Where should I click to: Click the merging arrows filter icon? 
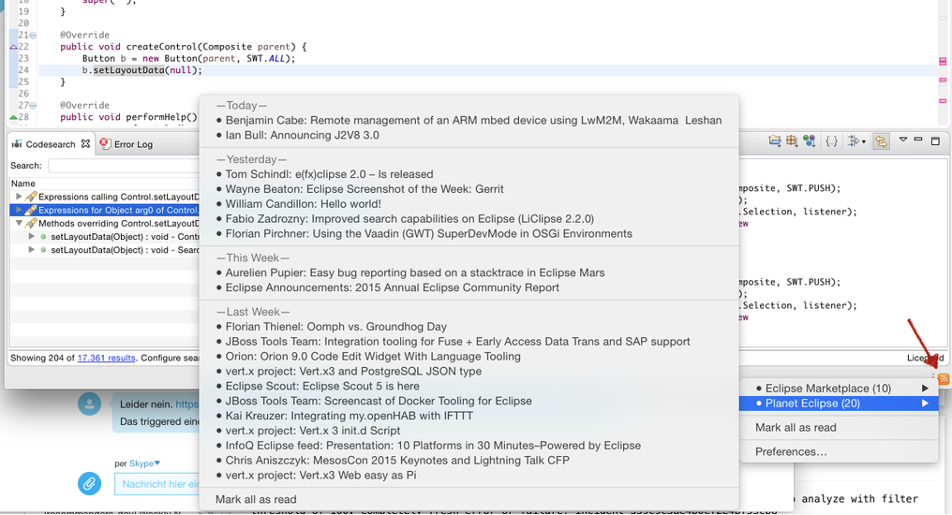tap(854, 141)
